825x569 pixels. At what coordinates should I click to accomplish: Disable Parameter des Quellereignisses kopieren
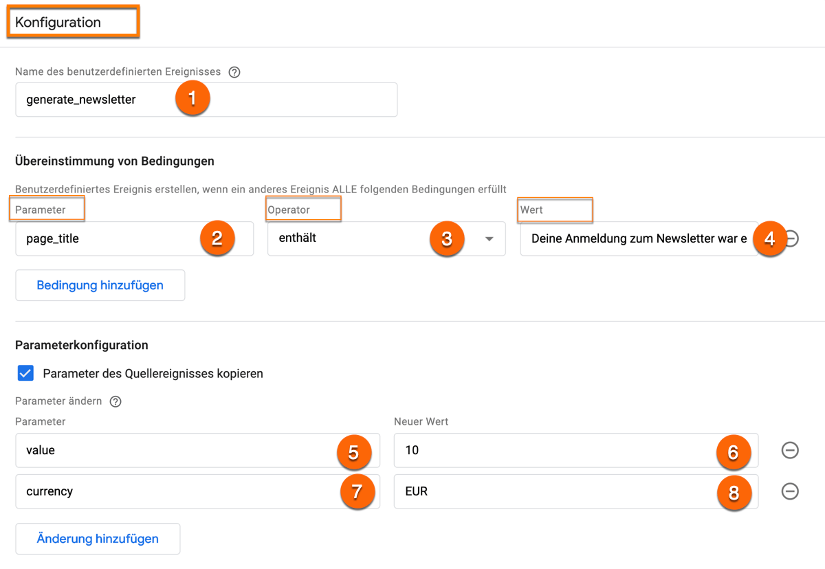(25, 372)
